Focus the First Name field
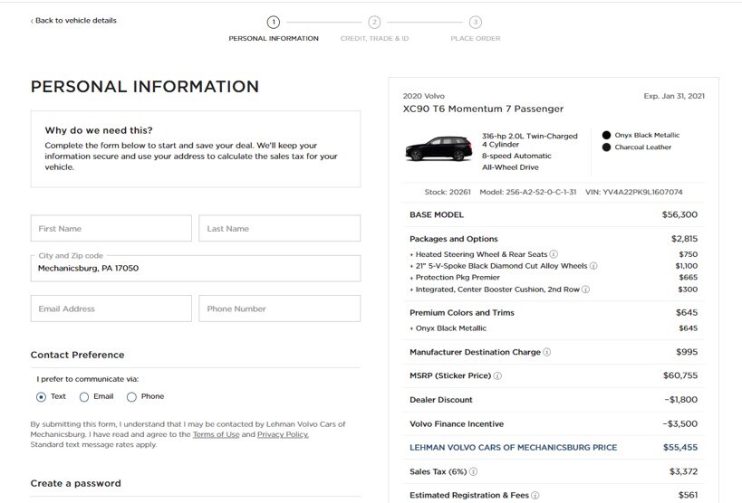 click(x=111, y=228)
